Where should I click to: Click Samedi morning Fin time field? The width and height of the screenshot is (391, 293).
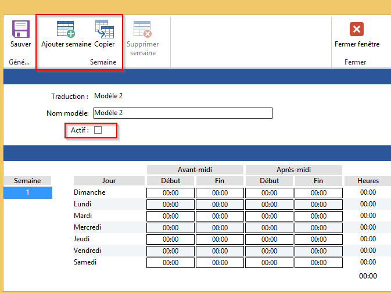(x=220, y=263)
